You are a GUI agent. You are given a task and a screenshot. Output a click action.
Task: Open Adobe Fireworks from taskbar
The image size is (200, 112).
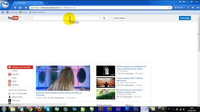(x=109, y=109)
